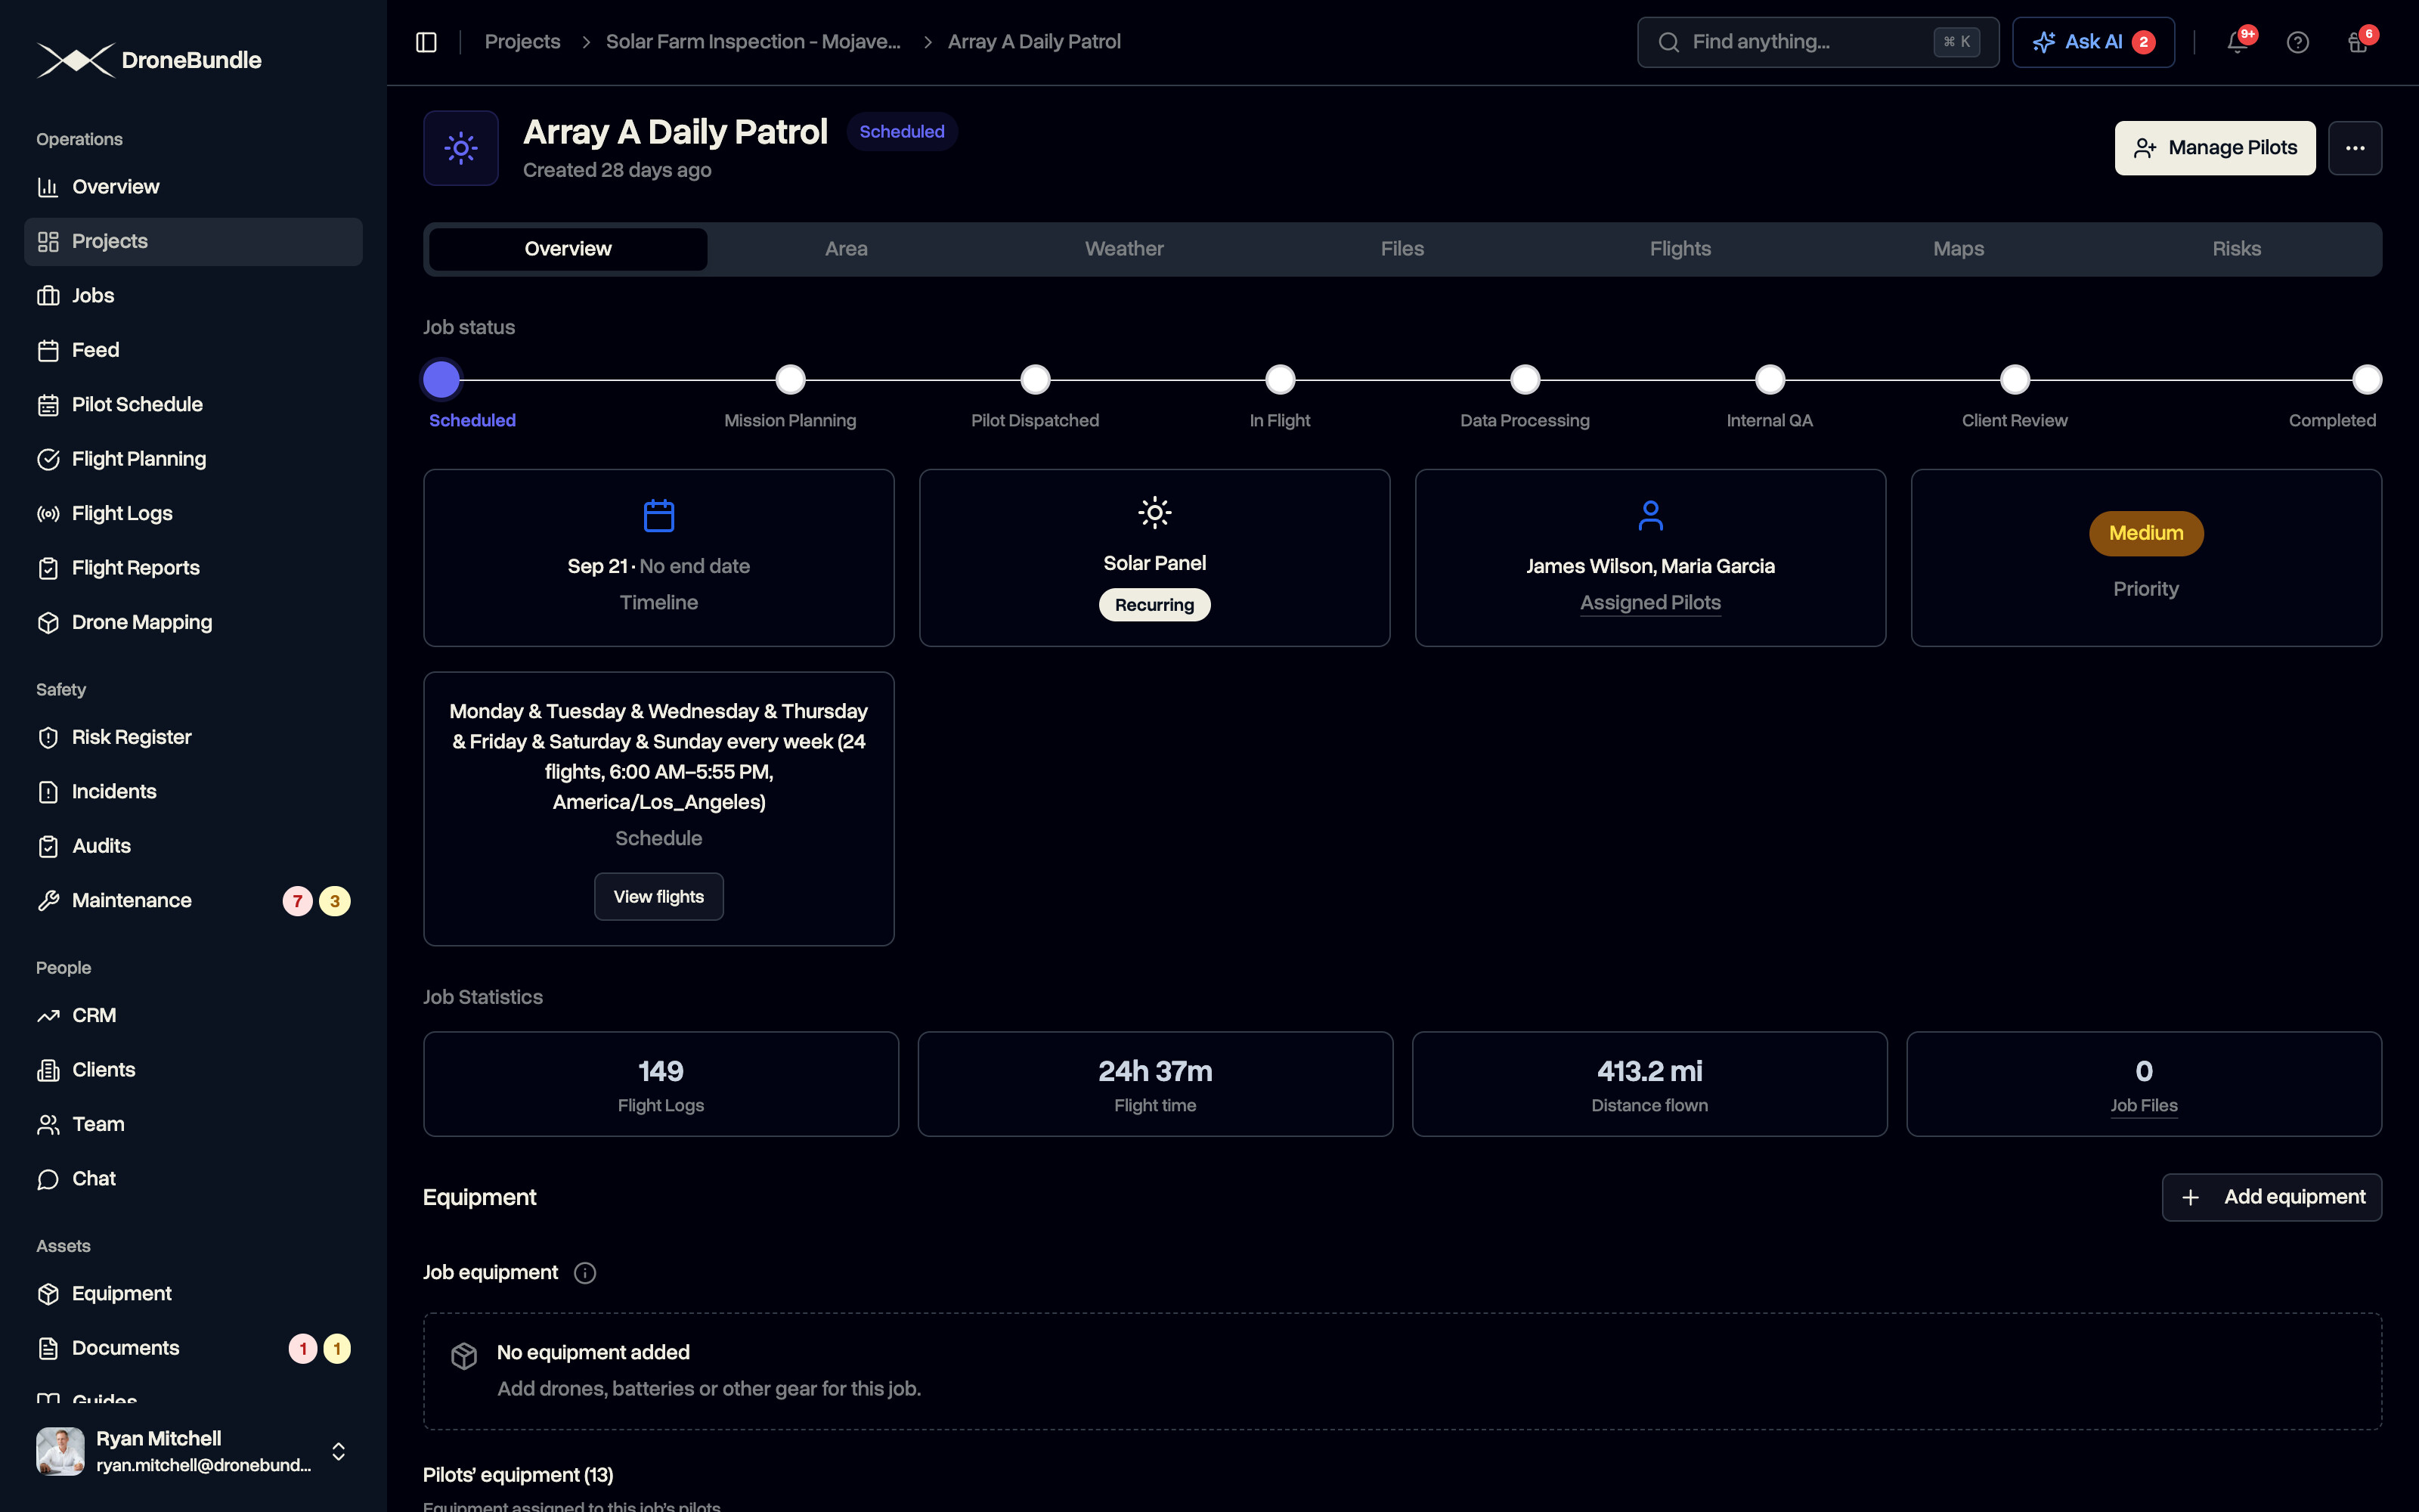Viewport: 2419px width, 1512px height.
Task: Click the View flights button
Action: [658, 897]
